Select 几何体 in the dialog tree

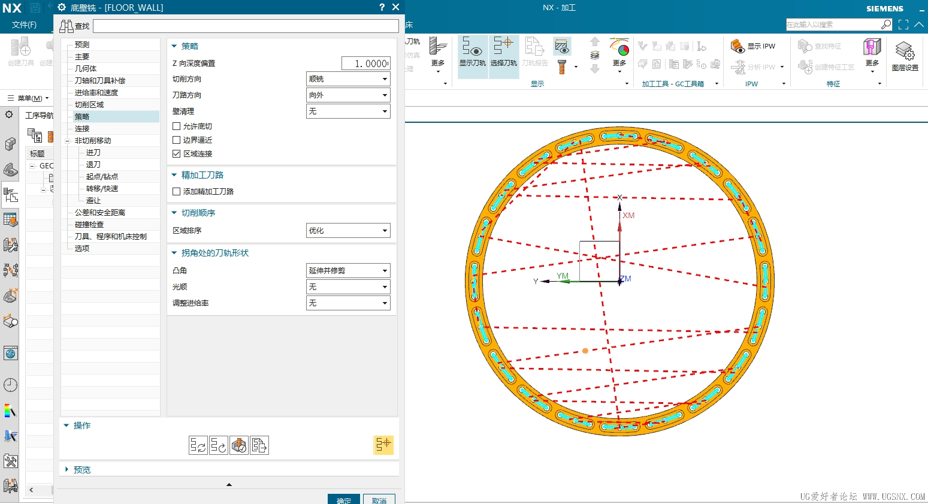tap(86, 69)
